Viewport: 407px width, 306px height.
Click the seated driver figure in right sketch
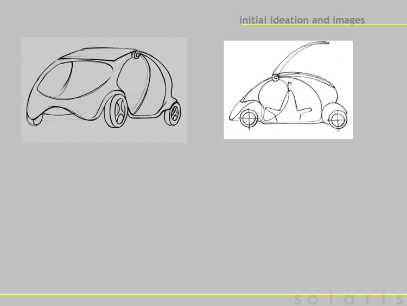(x=288, y=103)
